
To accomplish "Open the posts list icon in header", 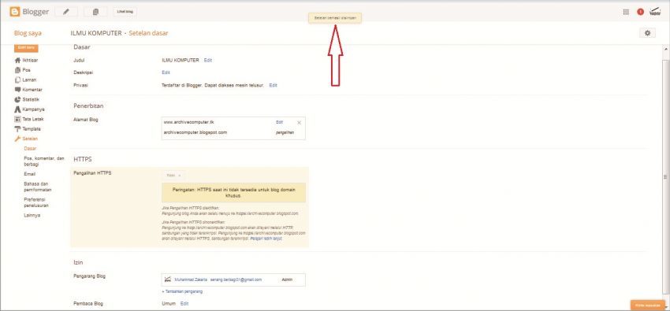I will 95,12.
